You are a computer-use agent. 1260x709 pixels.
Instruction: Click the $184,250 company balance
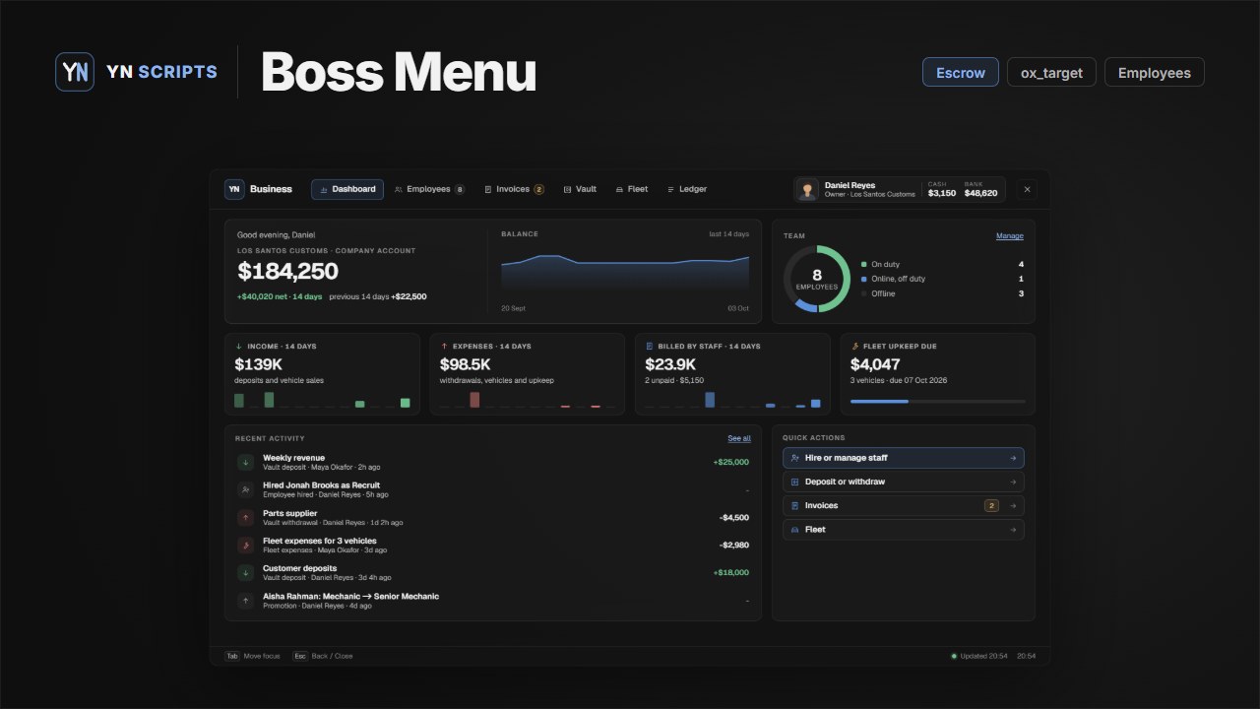[x=287, y=272]
